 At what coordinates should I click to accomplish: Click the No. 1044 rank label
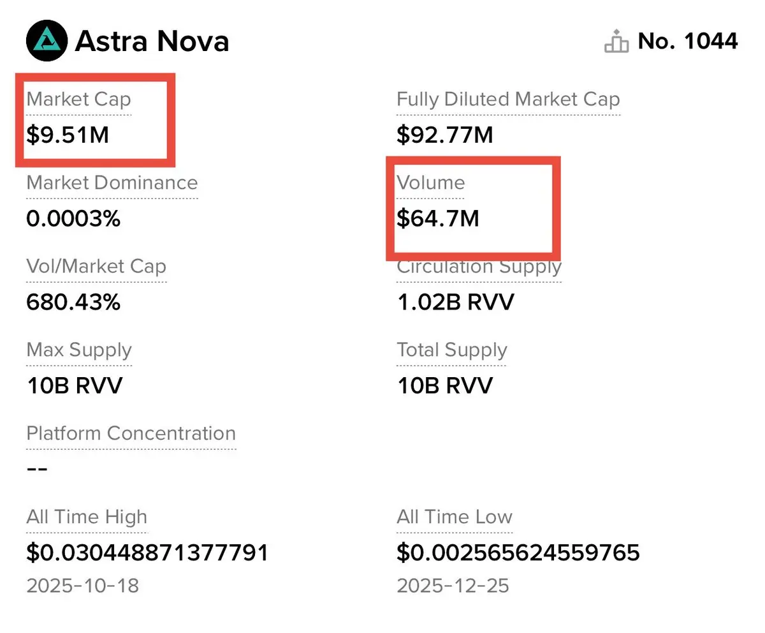(x=688, y=41)
